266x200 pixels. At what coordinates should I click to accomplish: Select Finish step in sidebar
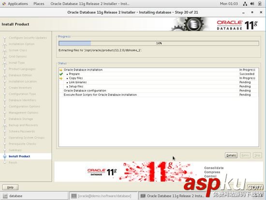point(13,163)
